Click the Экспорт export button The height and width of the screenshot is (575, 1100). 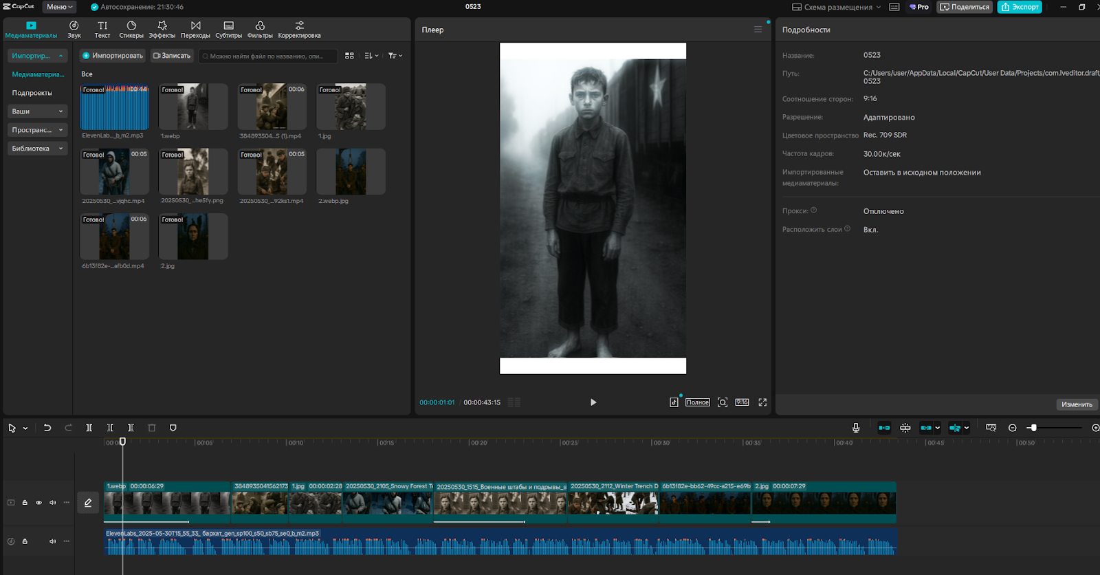coord(1020,7)
